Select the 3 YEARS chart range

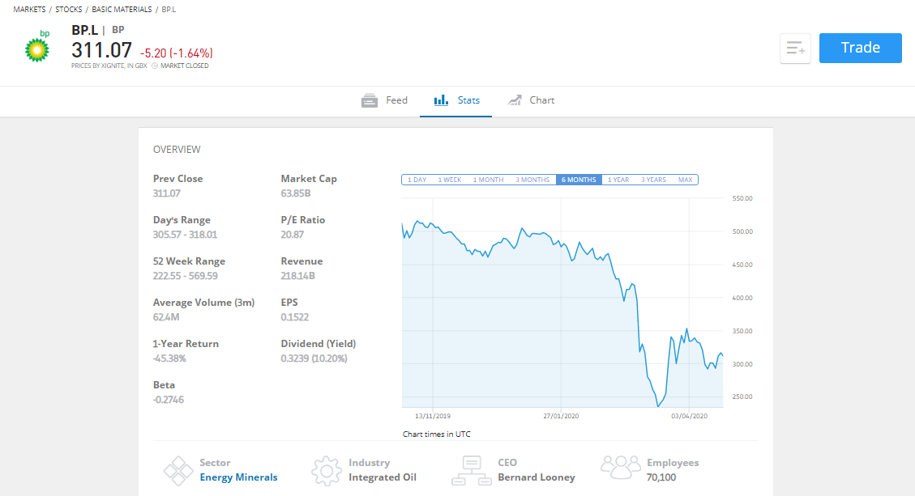pyautogui.click(x=653, y=180)
